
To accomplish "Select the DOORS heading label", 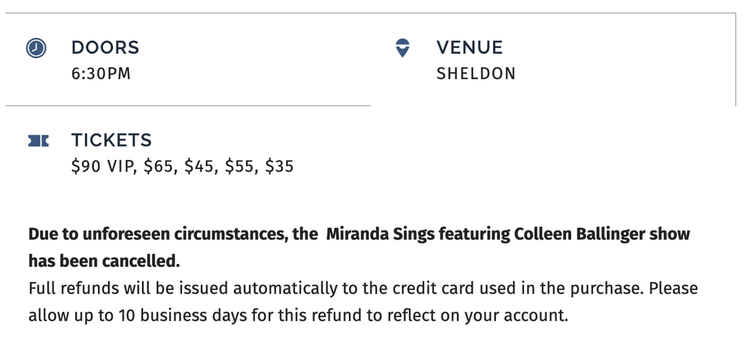I will (x=105, y=48).
